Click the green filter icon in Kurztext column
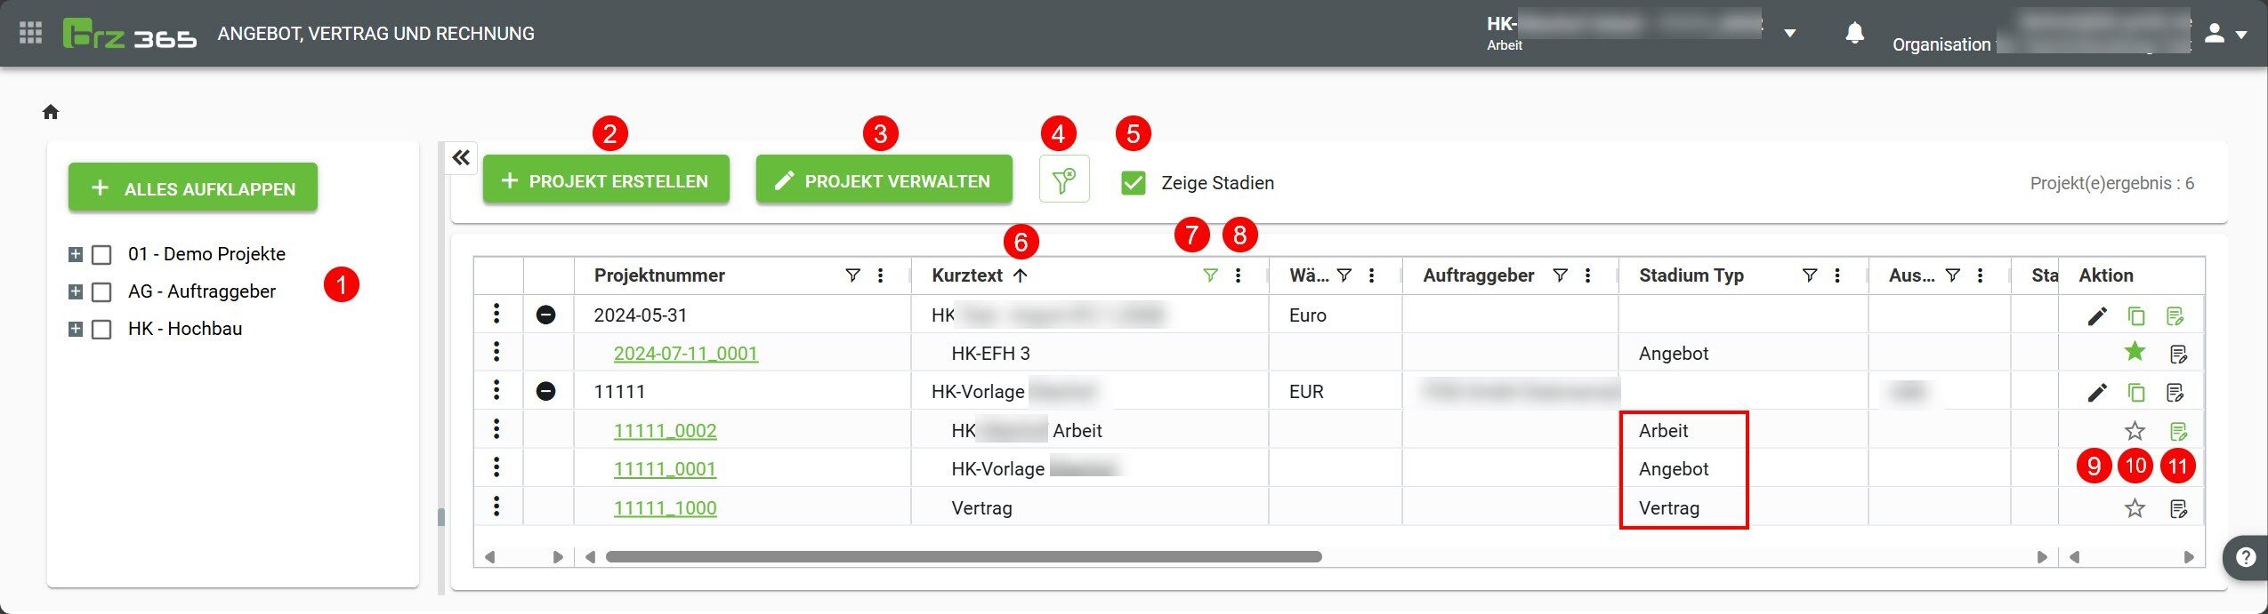This screenshot has height=614, width=2268. click(1210, 275)
